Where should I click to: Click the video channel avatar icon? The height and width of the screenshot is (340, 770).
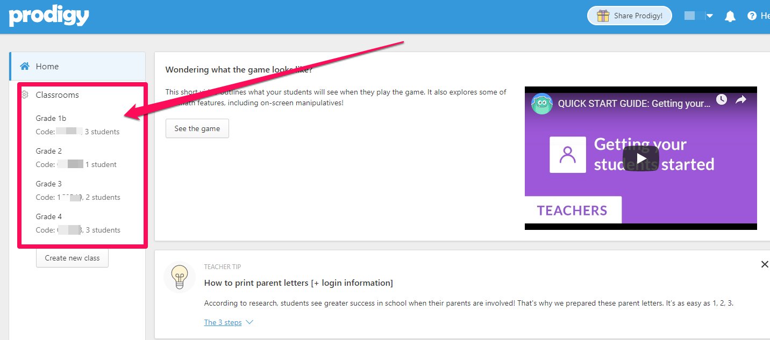[542, 103]
